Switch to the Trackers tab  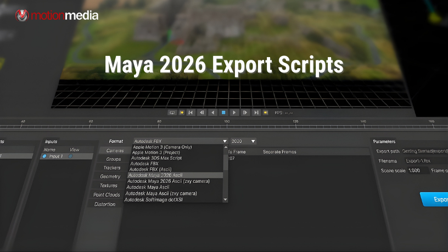click(x=111, y=167)
